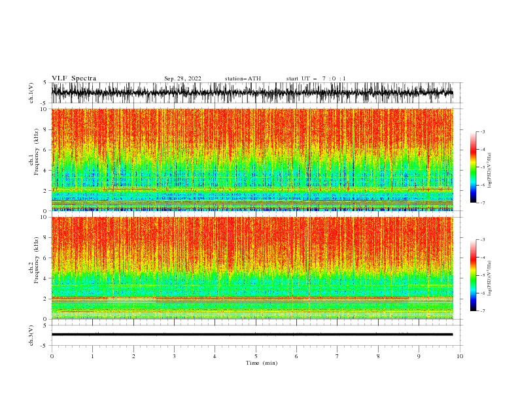The height and width of the screenshot is (400, 518).
Task: Click the ch.3 flat waveform trace
Action: click(x=252, y=335)
